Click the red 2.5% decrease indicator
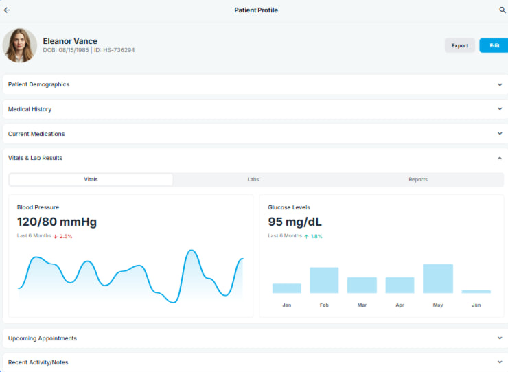Image resolution: width=508 pixels, height=372 pixels. tap(62, 236)
